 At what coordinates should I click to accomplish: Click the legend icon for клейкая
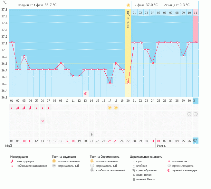coord(134,166)
